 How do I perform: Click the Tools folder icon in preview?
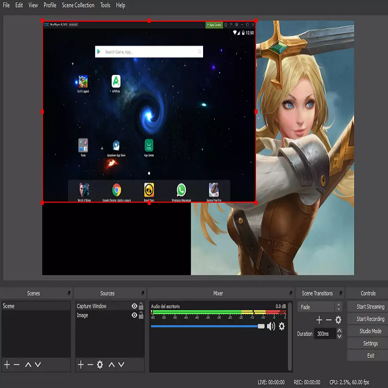[x=83, y=145]
